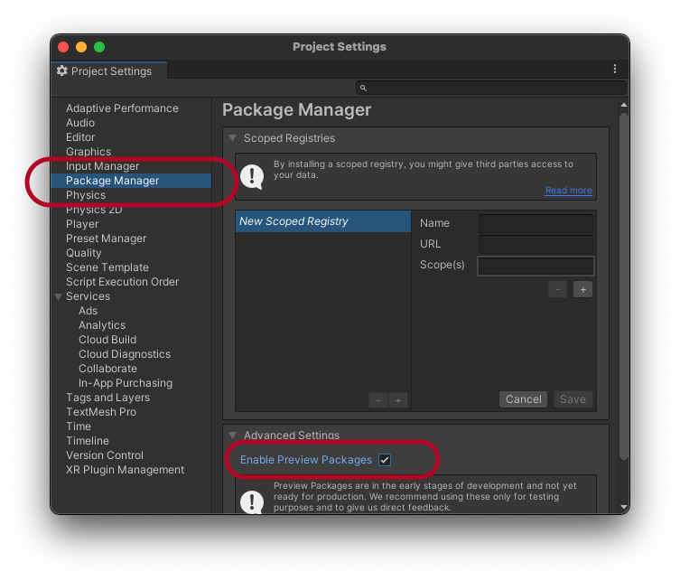680x581 pixels.
Task: Click the settings search field
Action: tap(491, 88)
